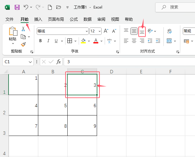Screen dimensions: 195x157
Task: Activate the format painter brush
Action: tap(23, 44)
